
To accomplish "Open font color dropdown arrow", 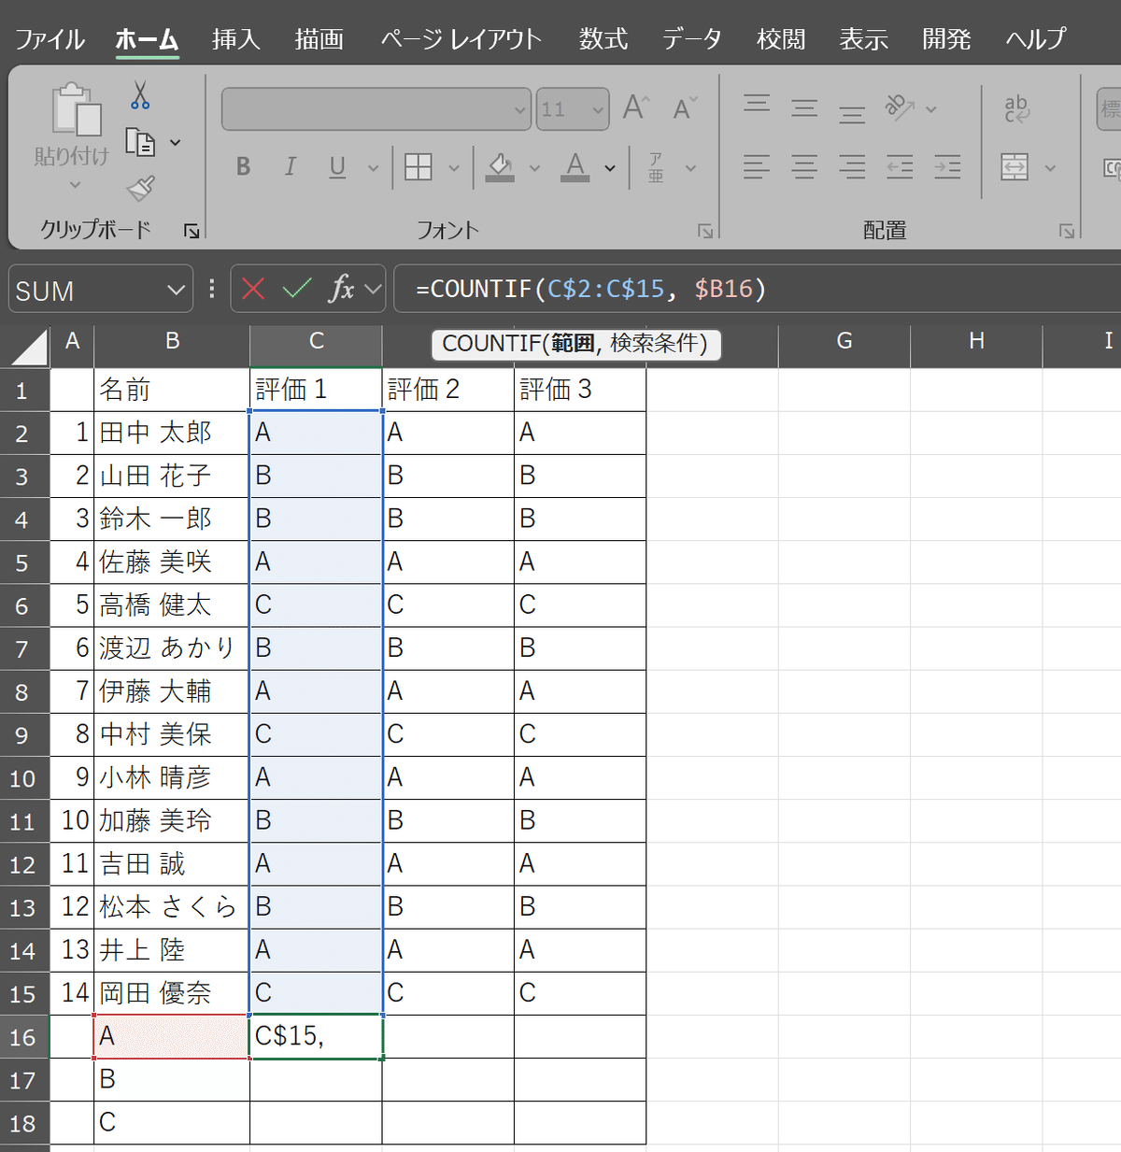I will point(610,168).
